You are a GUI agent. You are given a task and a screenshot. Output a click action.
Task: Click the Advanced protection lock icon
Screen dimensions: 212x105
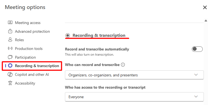click(x=10, y=31)
